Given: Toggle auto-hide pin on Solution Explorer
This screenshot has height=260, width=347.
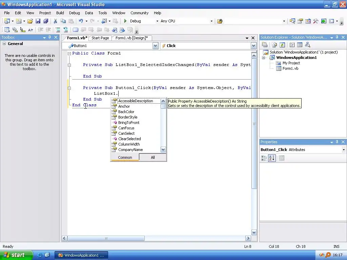Looking at the screenshot, I should pos(337,37).
